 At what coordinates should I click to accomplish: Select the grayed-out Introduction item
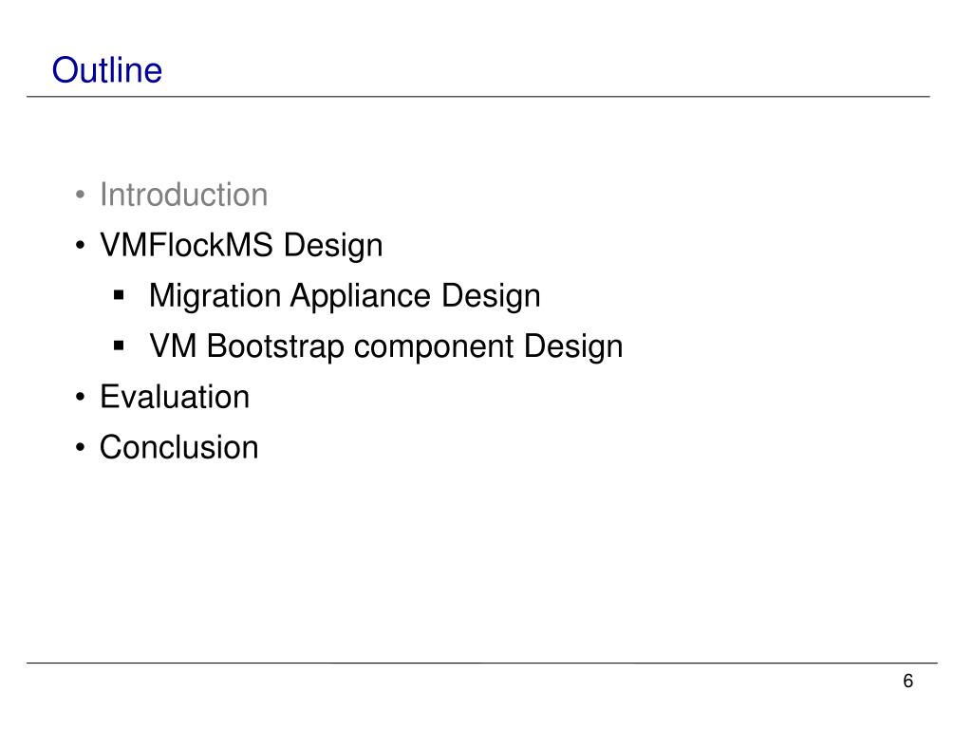point(183,195)
